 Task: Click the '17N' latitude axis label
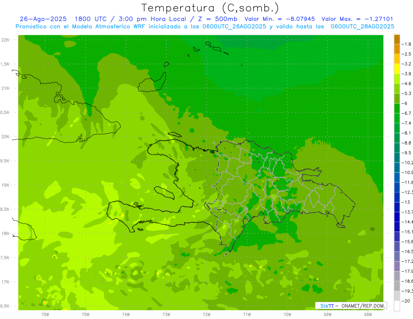(6, 282)
